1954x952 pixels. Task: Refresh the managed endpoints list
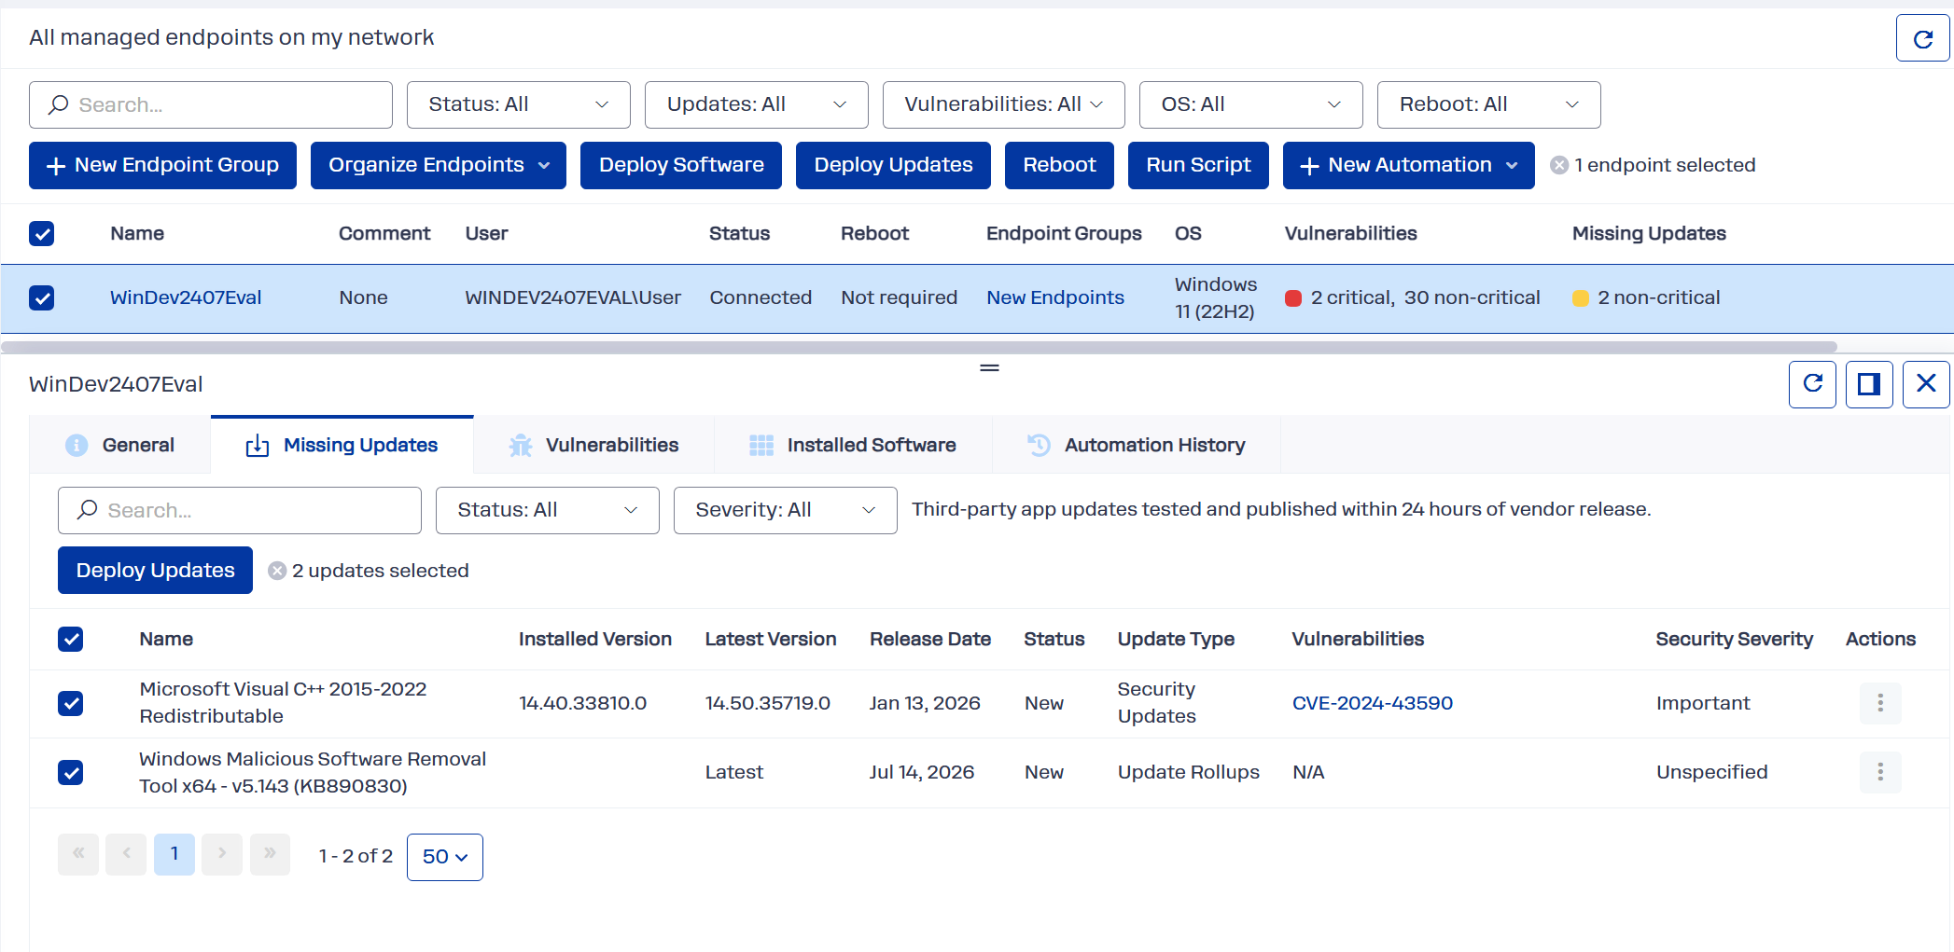pyautogui.click(x=1922, y=38)
